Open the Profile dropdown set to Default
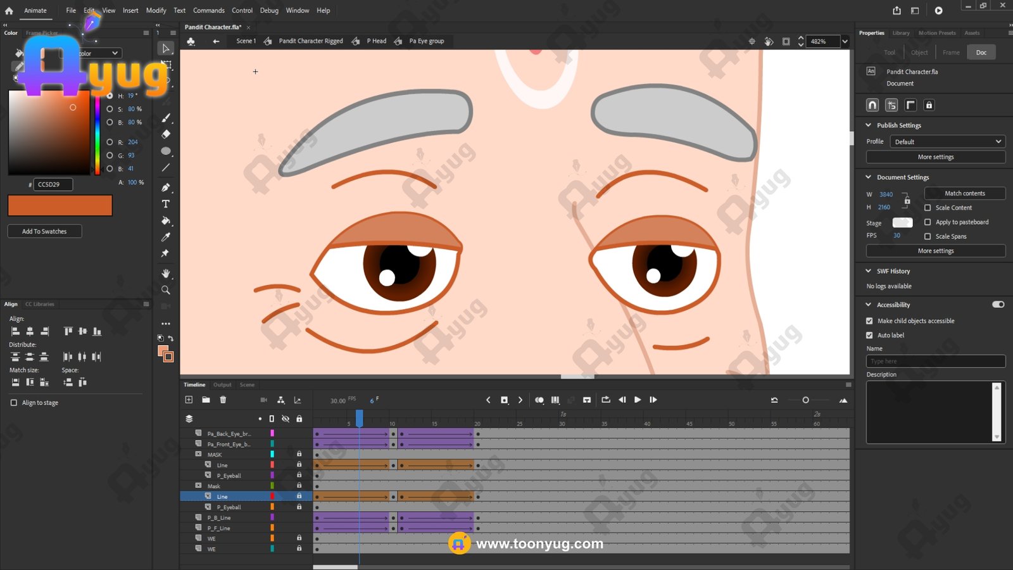The image size is (1013, 570). [x=947, y=142]
